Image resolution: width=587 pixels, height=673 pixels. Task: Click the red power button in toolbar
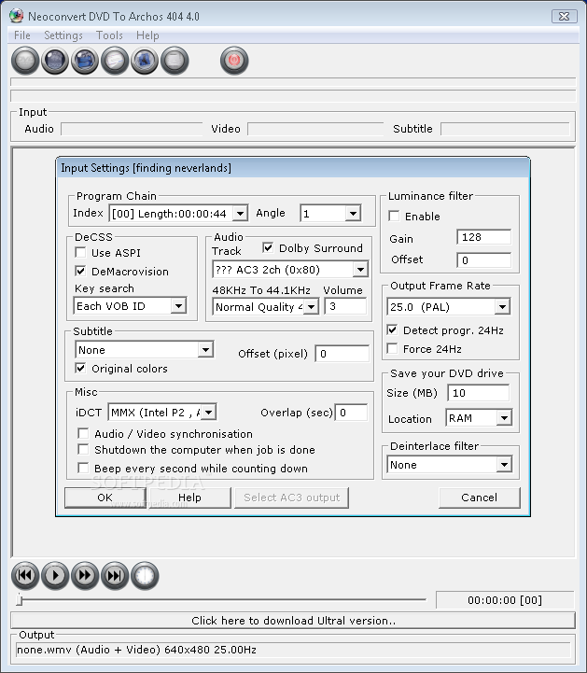click(233, 62)
